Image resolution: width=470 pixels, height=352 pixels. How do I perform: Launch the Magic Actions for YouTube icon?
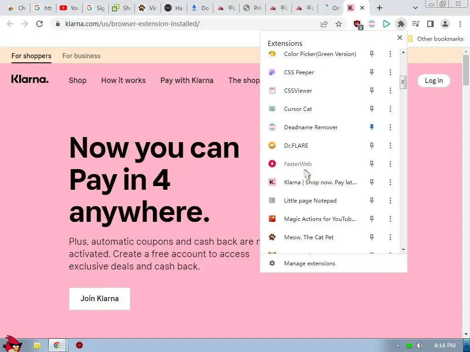[272, 219]
